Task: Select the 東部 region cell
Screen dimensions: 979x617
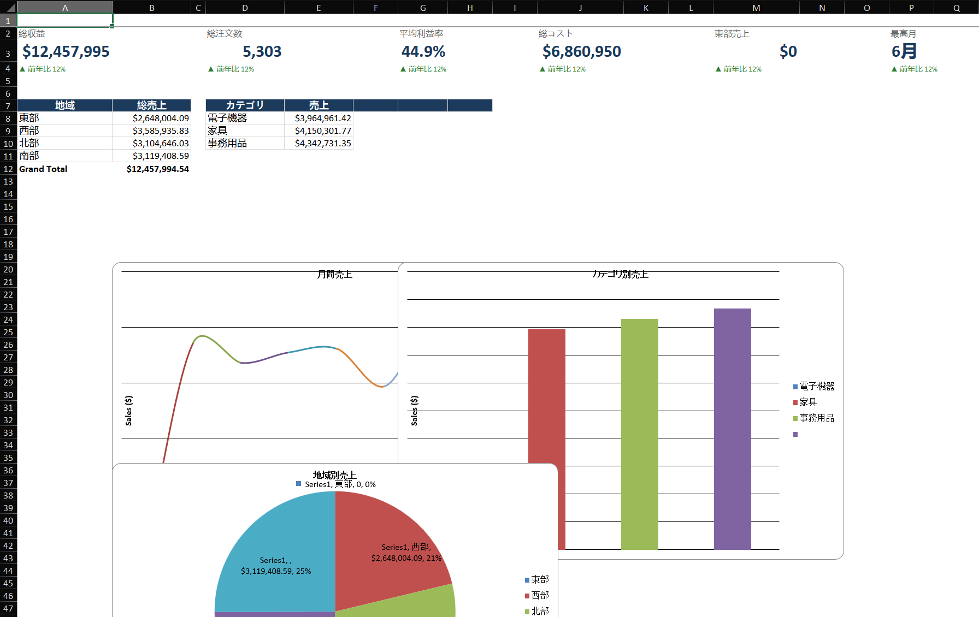Action: [64, 118]
